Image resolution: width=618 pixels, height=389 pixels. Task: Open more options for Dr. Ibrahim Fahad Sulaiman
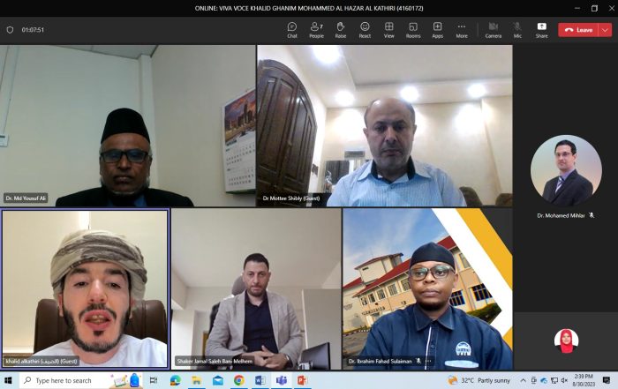(x=429, y=362)
